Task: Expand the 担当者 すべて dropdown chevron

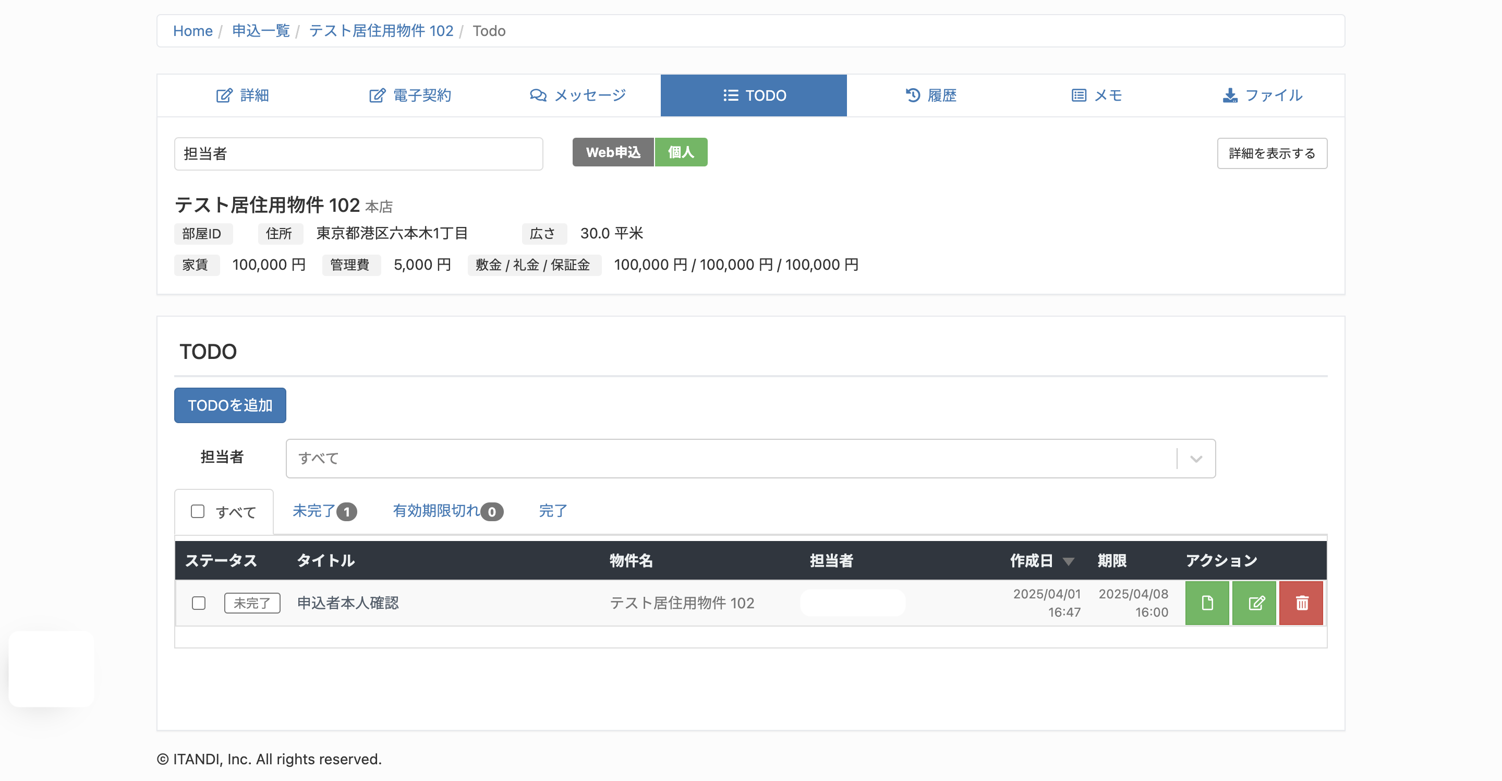Action: click(x=1196, y=459)
